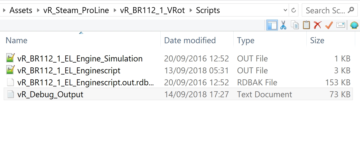
Task: Expand the arrow after vR_Steam_ProLine breadcrumb
Action: point(115,11)
